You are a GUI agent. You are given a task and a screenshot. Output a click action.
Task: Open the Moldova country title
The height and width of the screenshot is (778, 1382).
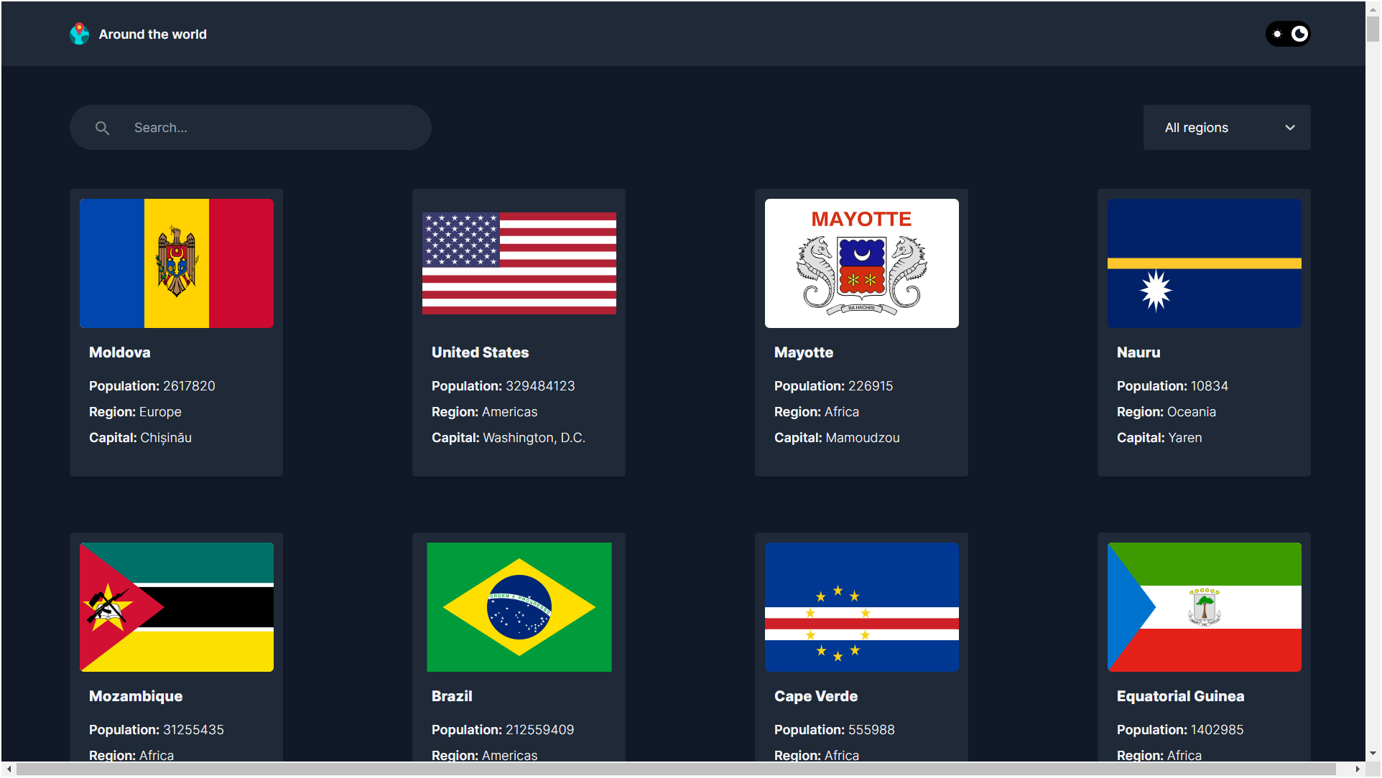(x=120, y=352)
